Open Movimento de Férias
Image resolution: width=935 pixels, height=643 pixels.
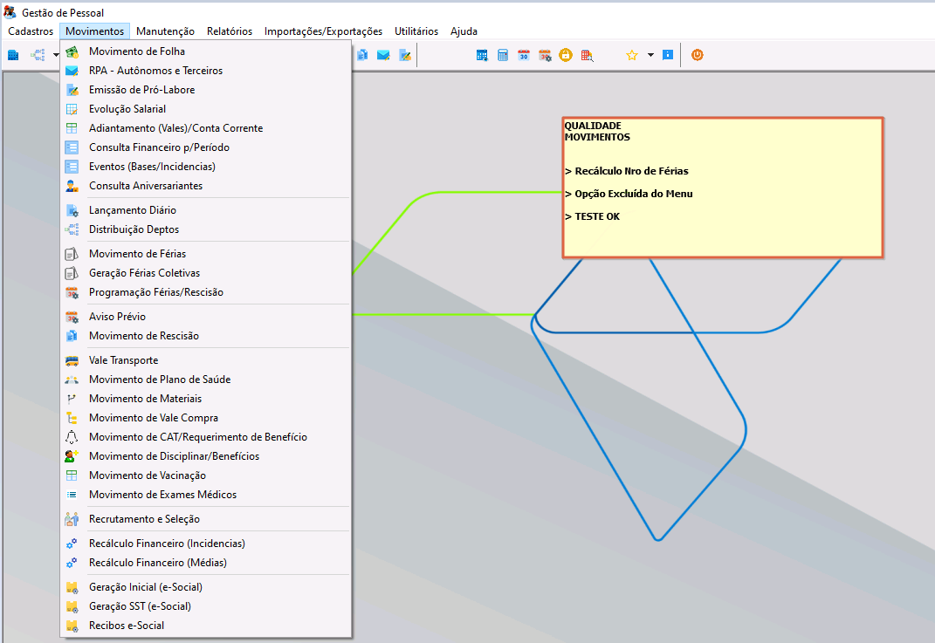[x=206, y=254]
